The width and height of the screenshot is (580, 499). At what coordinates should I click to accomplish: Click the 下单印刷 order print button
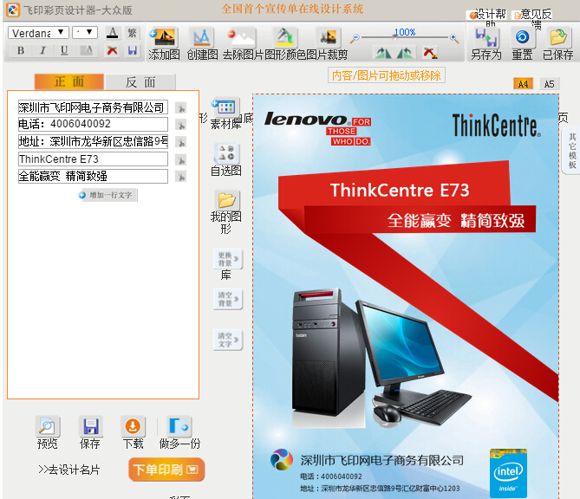tap(166, 470)
